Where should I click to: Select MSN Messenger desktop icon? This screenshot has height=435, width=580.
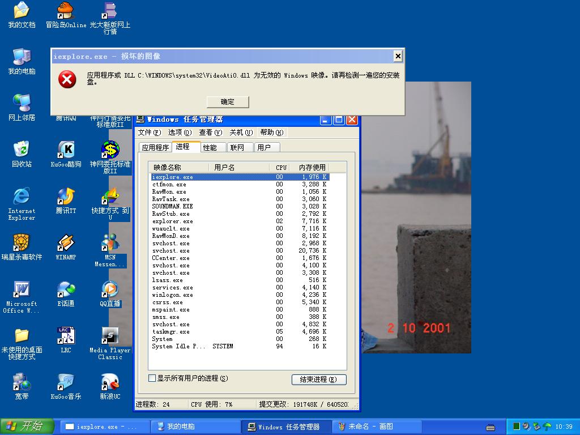point(110,250)
